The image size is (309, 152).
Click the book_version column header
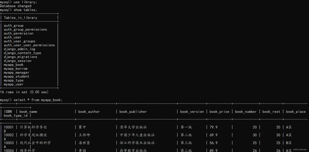tap(192, 112)
